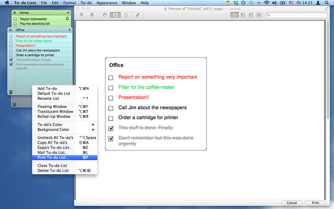This screenshot has height=209, width=334.
Task: Select the hand move tool
Action: point(105,15)
